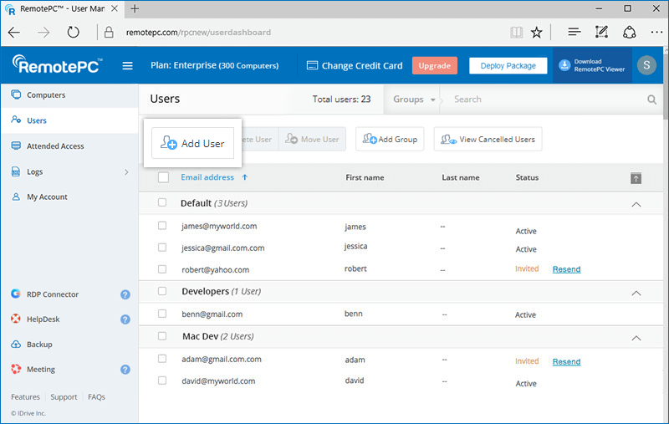Check the Developers group checkbox

pyautogui.click(x=162, y=291)
